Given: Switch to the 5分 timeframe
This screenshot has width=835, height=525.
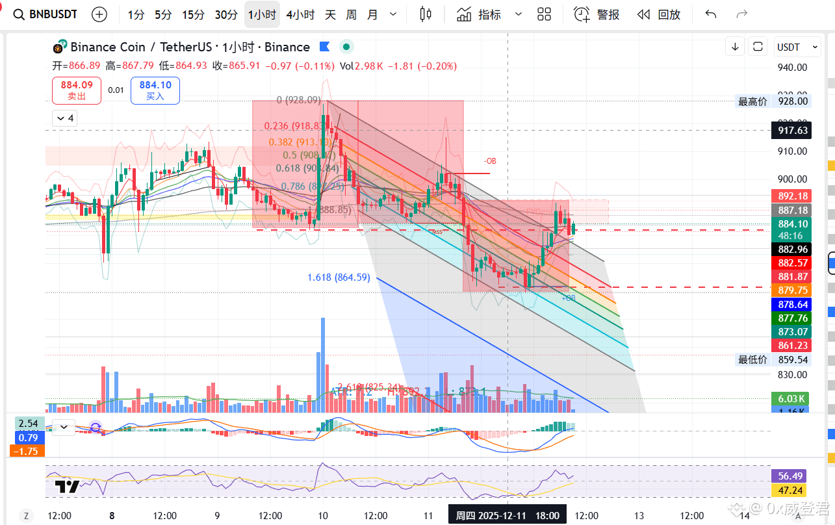Looking at the screenshot, I should pyautogui.click(x=163, y=14).
